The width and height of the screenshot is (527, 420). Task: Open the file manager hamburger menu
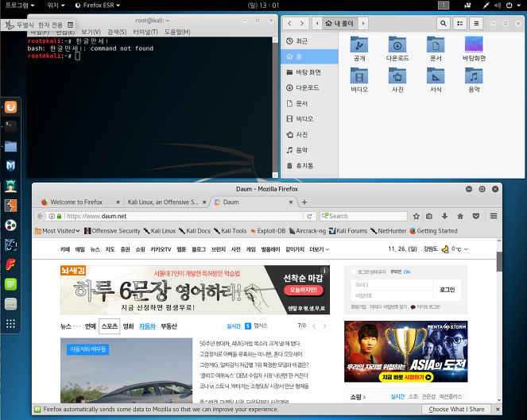(x=476, y=24)
